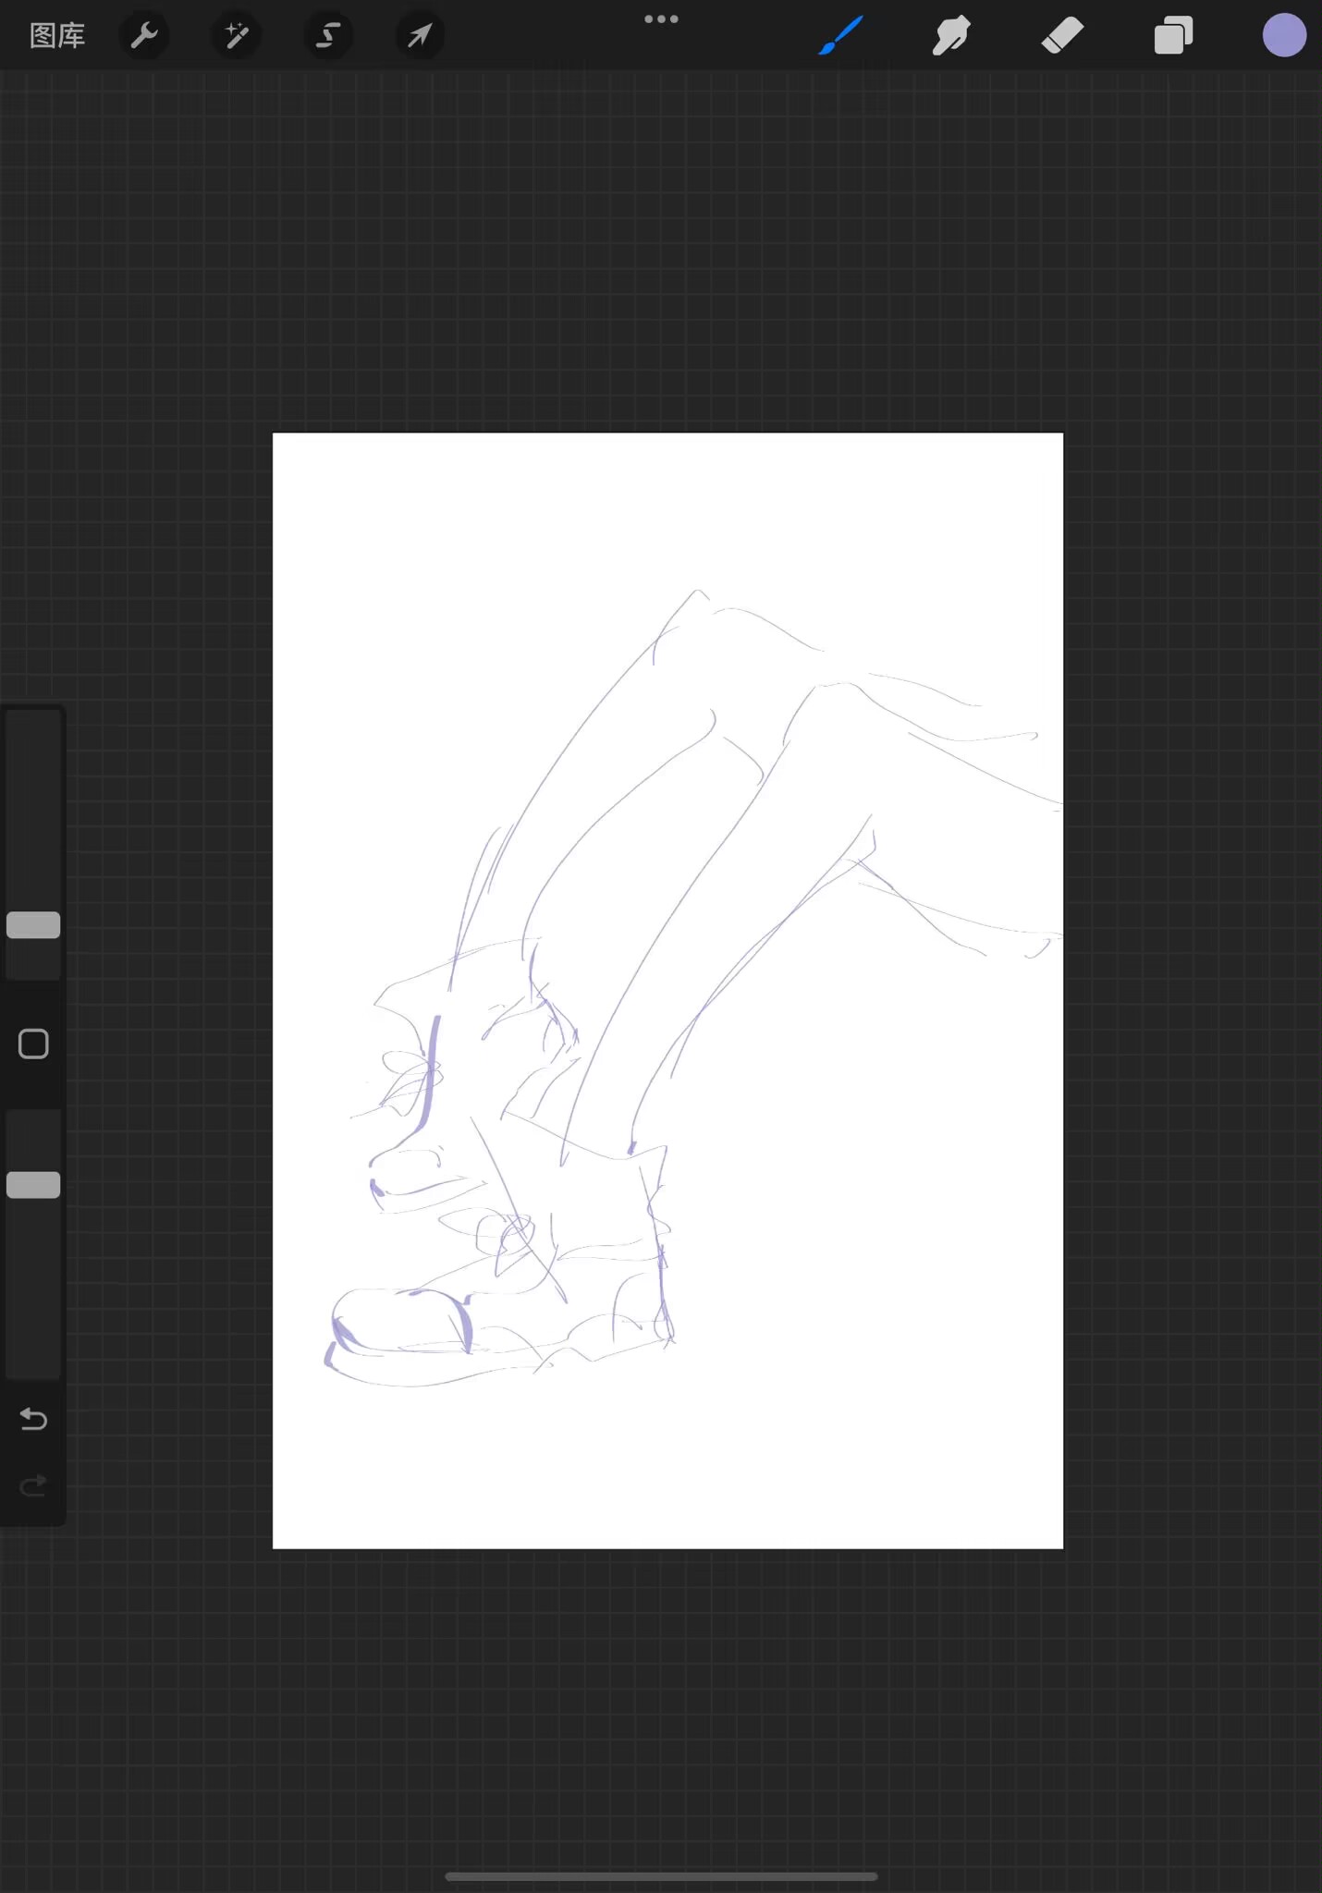Undo the last stroke
1322x1893 pixels.
point(33,1419)
